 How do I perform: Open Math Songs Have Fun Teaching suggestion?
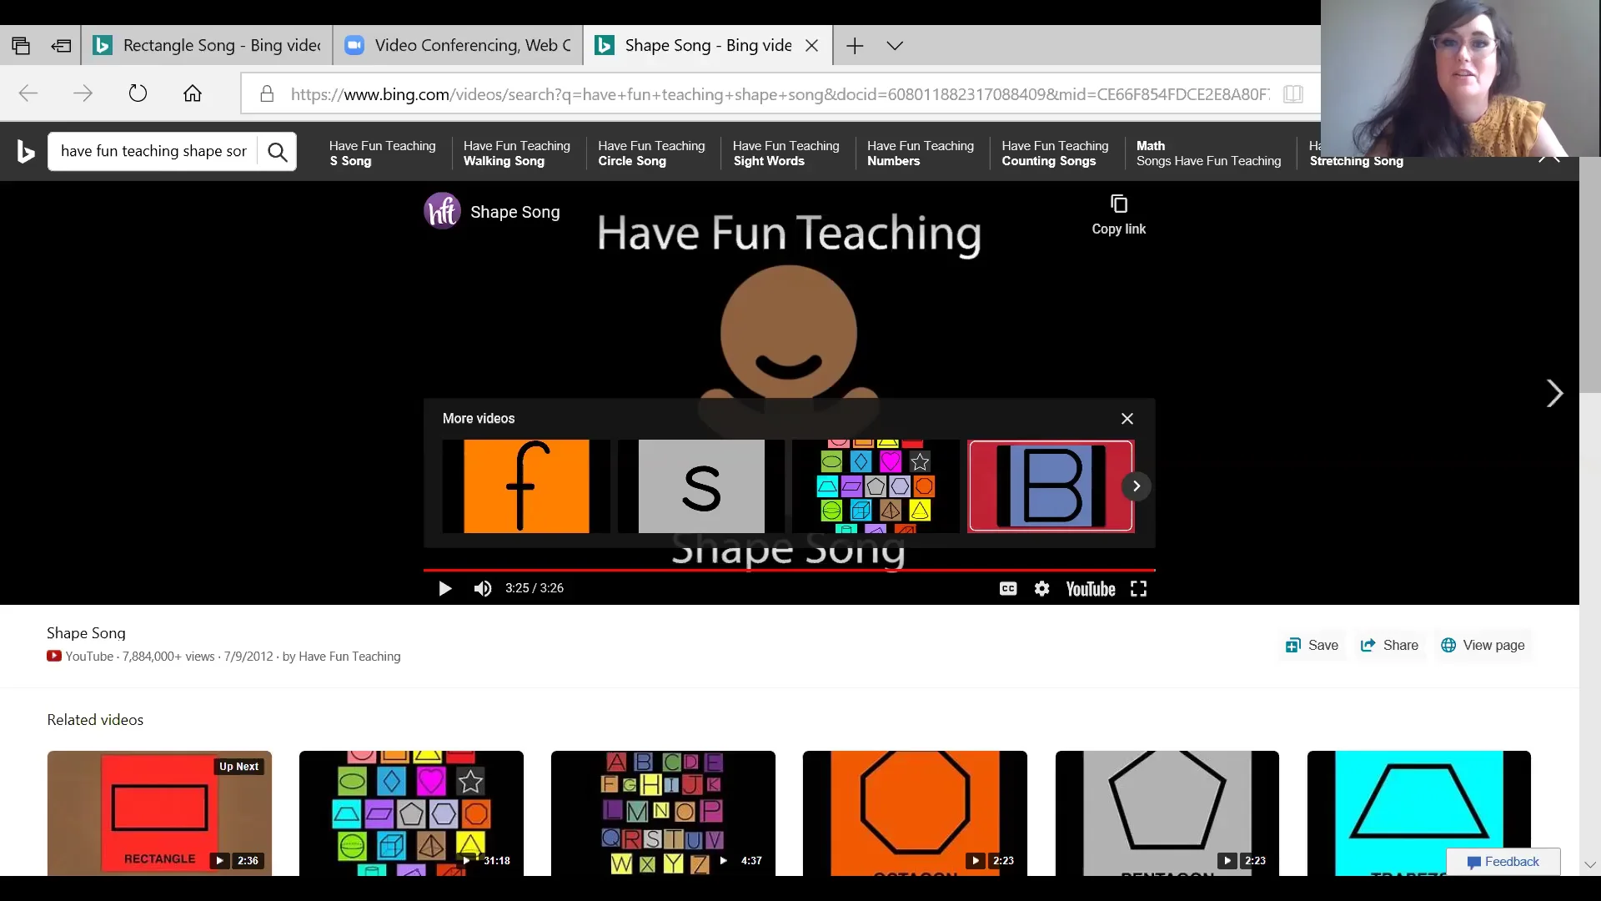coord(1208,154)
